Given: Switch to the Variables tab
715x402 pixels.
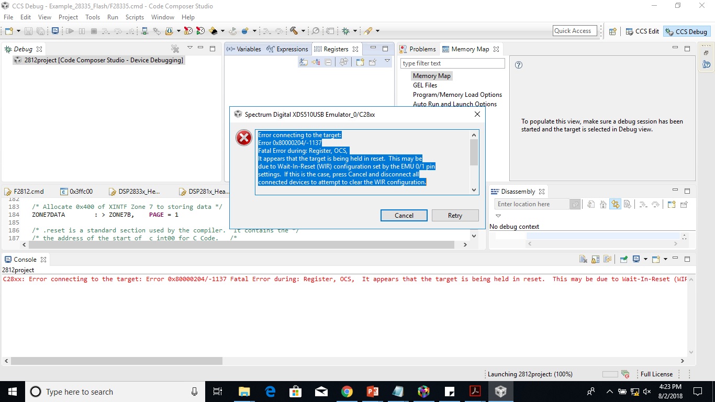Looking at the screenshot, I should point(243,49).
